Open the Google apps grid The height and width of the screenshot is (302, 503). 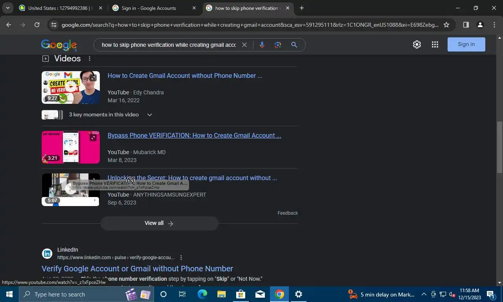coord(435,44)
